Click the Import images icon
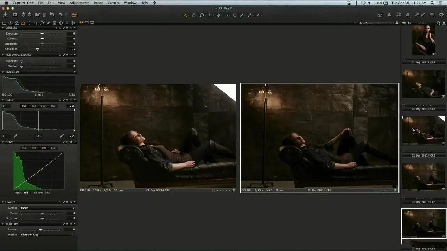The width and height of the screenshot is (447, 251). click(6, 15)
